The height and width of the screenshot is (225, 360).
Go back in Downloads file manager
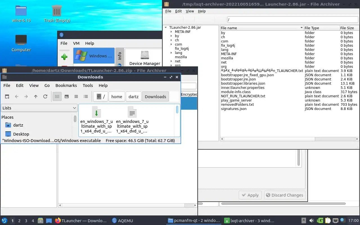point(17,96)
